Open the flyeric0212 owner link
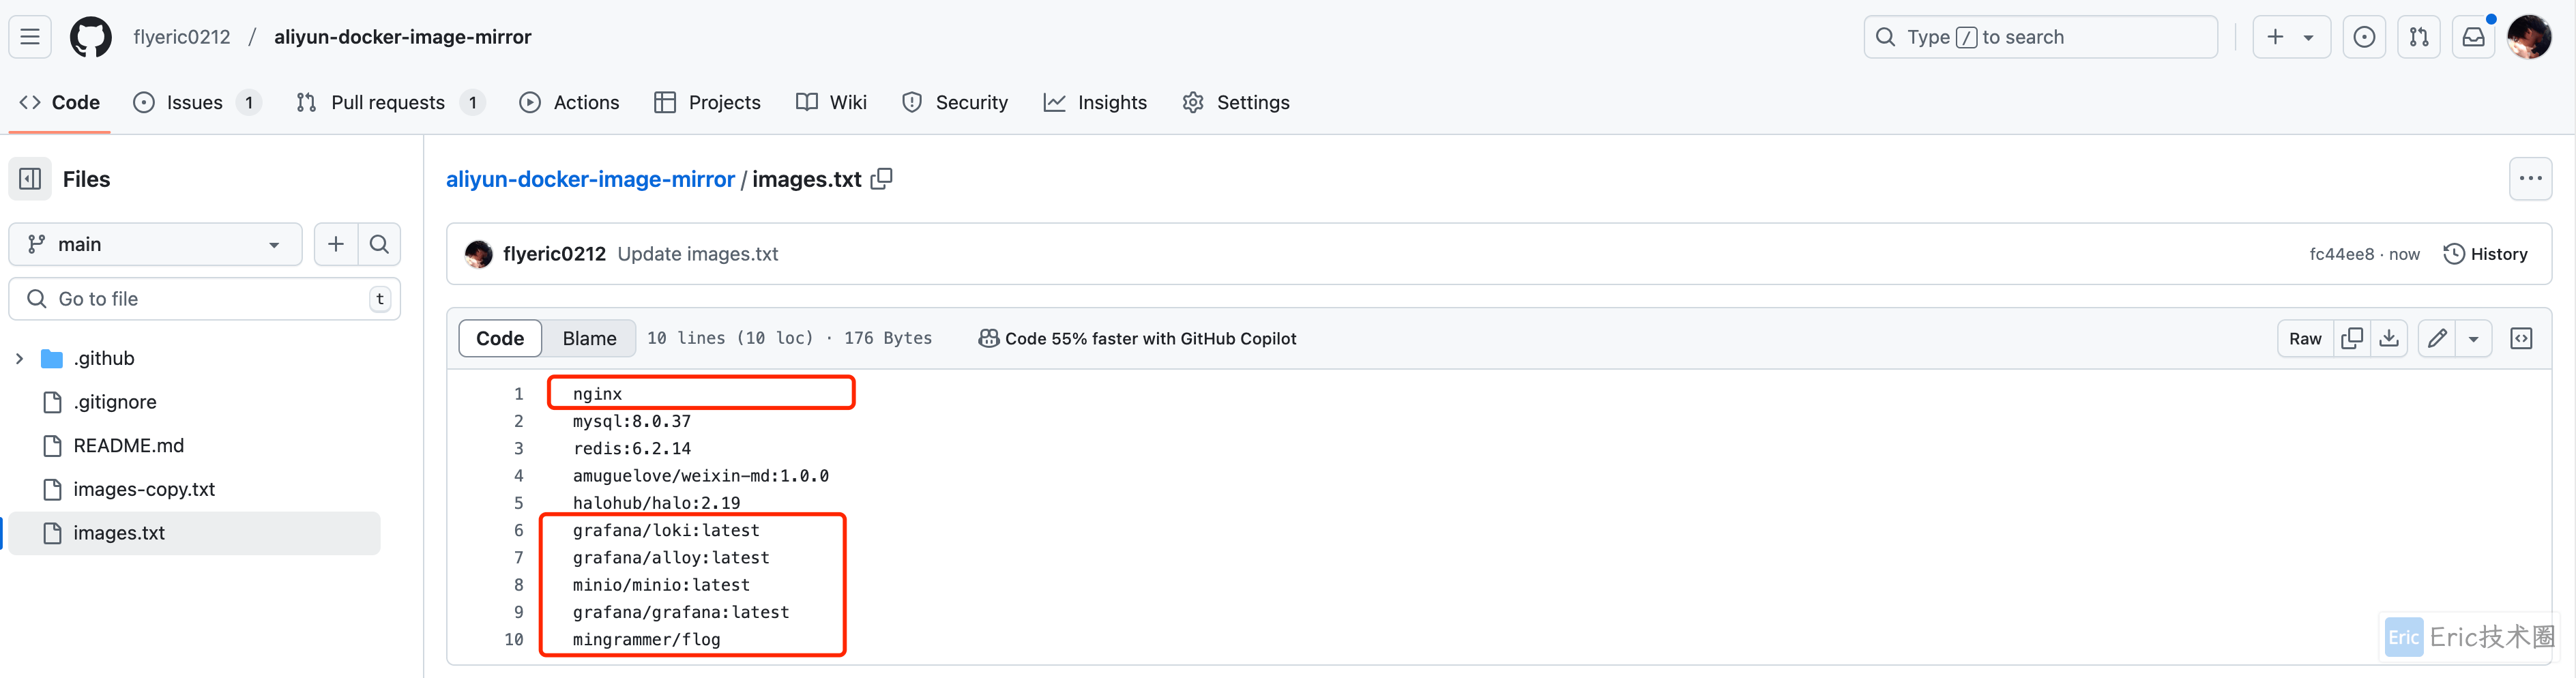Screen dimensions: 2576x678 182,37
